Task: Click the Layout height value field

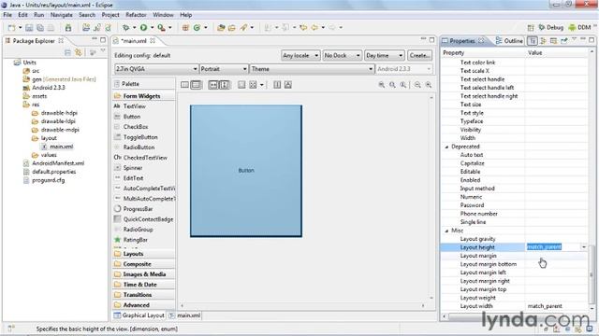Action: coord(552,247)
